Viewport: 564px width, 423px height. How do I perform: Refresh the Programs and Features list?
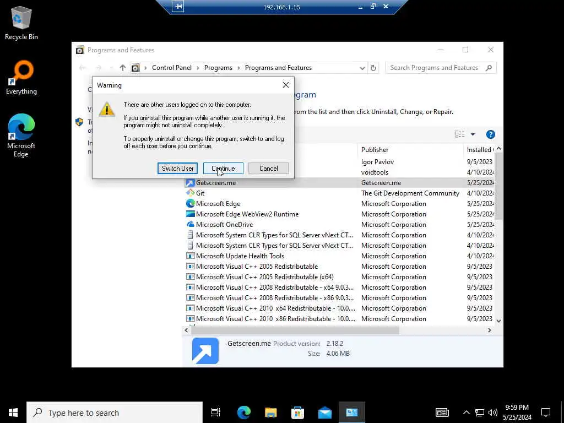[373, 68]
